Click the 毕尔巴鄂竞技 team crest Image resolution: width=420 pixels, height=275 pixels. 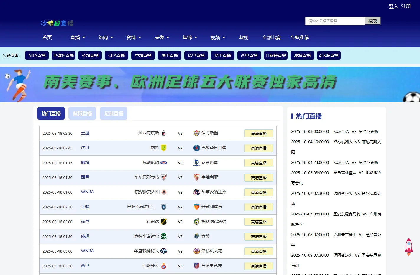pyautogui.click(x=164, y=177)
